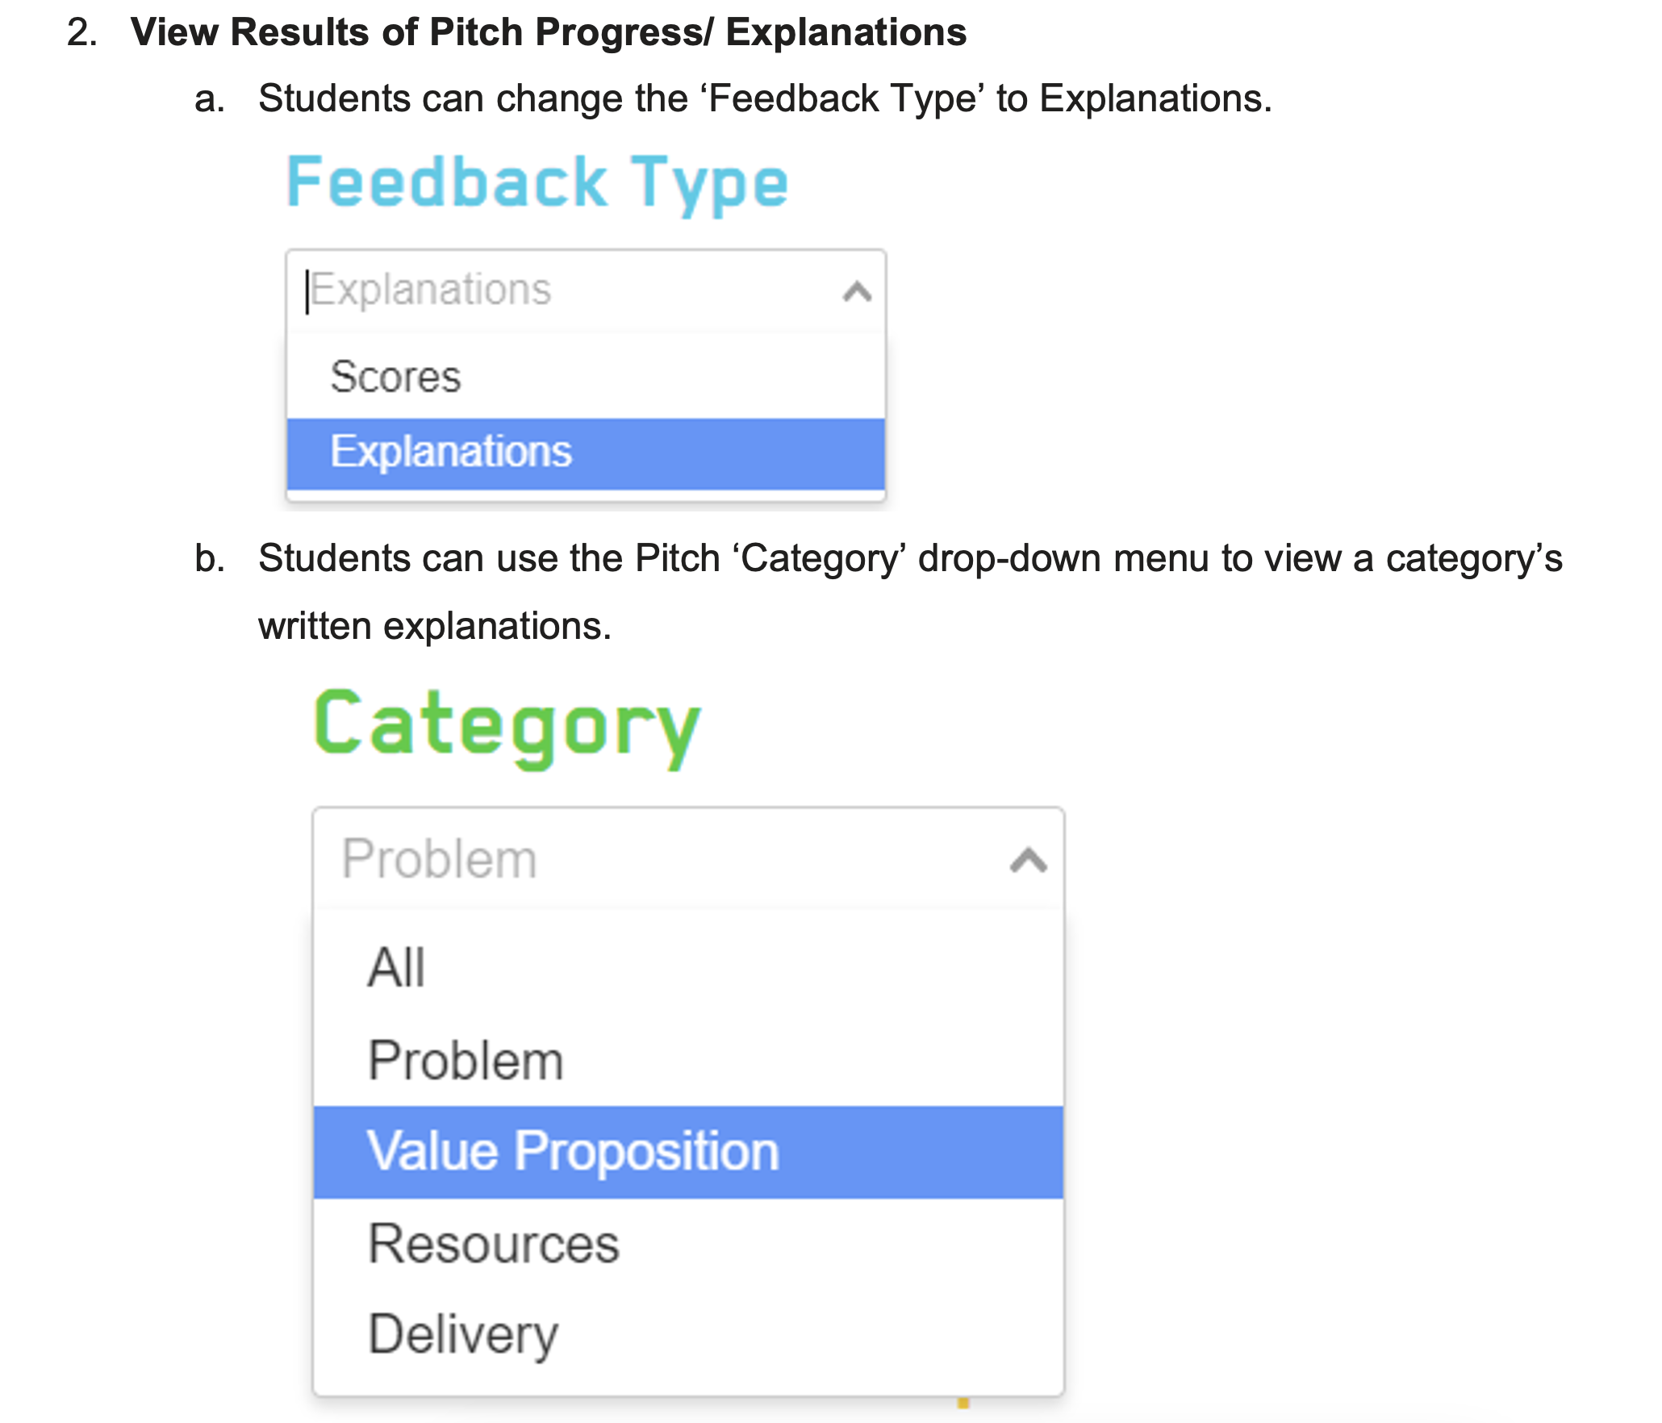Click the blue Feedback Type heading

[537, 182]
